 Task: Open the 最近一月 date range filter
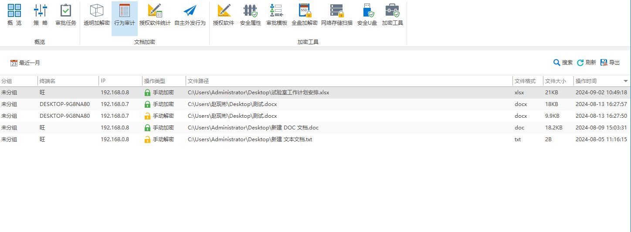point(25,63)
